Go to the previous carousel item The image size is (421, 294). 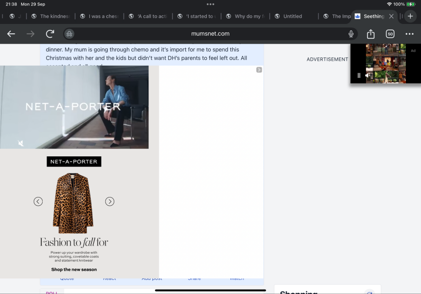click(38, 201)
